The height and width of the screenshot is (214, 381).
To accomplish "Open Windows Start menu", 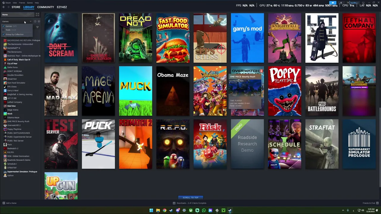I will (x=151, y=210).
